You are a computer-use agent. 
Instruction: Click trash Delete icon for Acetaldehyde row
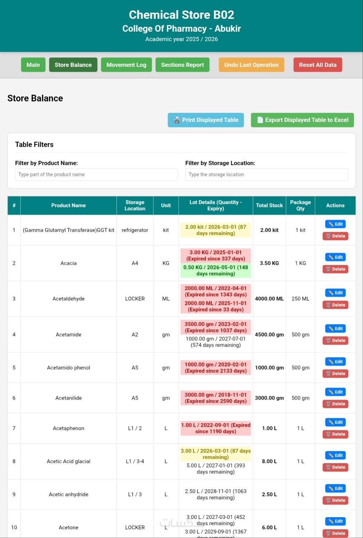coord(328,305)
